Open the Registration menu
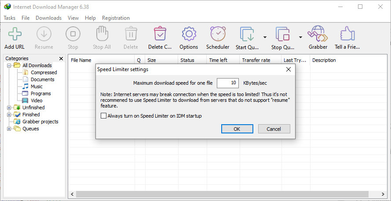The image size is (391, 201). [116, 18]
